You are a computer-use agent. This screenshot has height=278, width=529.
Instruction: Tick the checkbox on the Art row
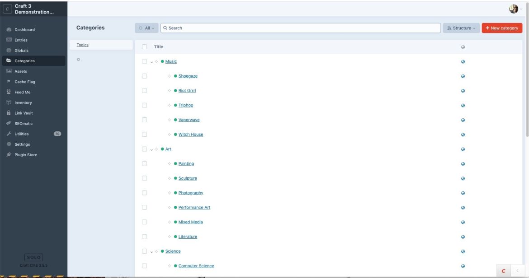[x=144, y=148]
